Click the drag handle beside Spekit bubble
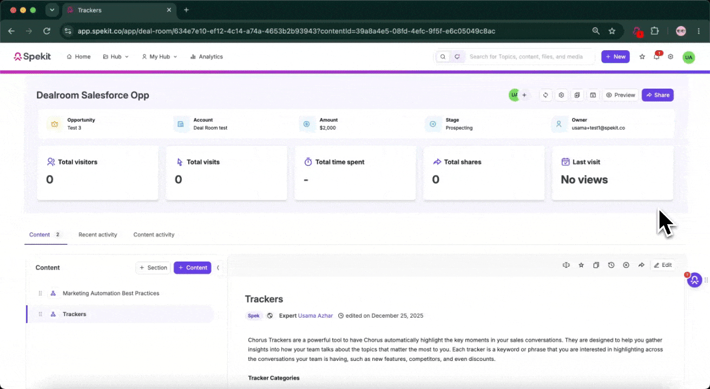The image size is (710, 389). click(x=706, y=280)
